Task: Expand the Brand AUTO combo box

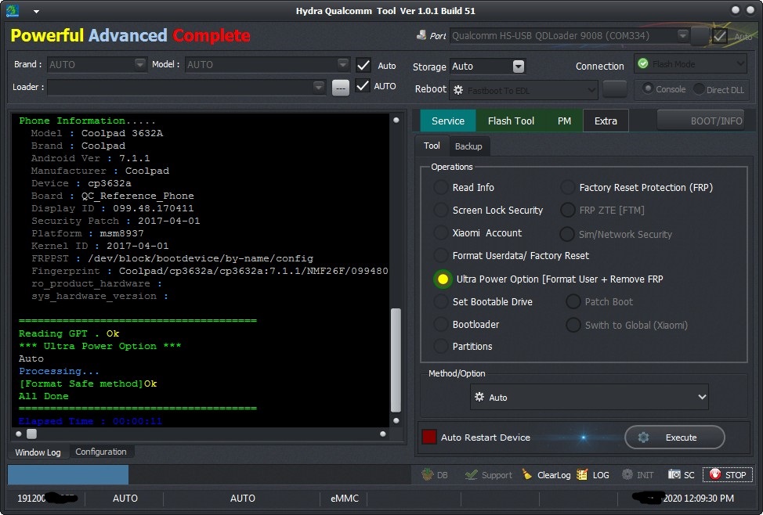Action: [x=97, y=64]
